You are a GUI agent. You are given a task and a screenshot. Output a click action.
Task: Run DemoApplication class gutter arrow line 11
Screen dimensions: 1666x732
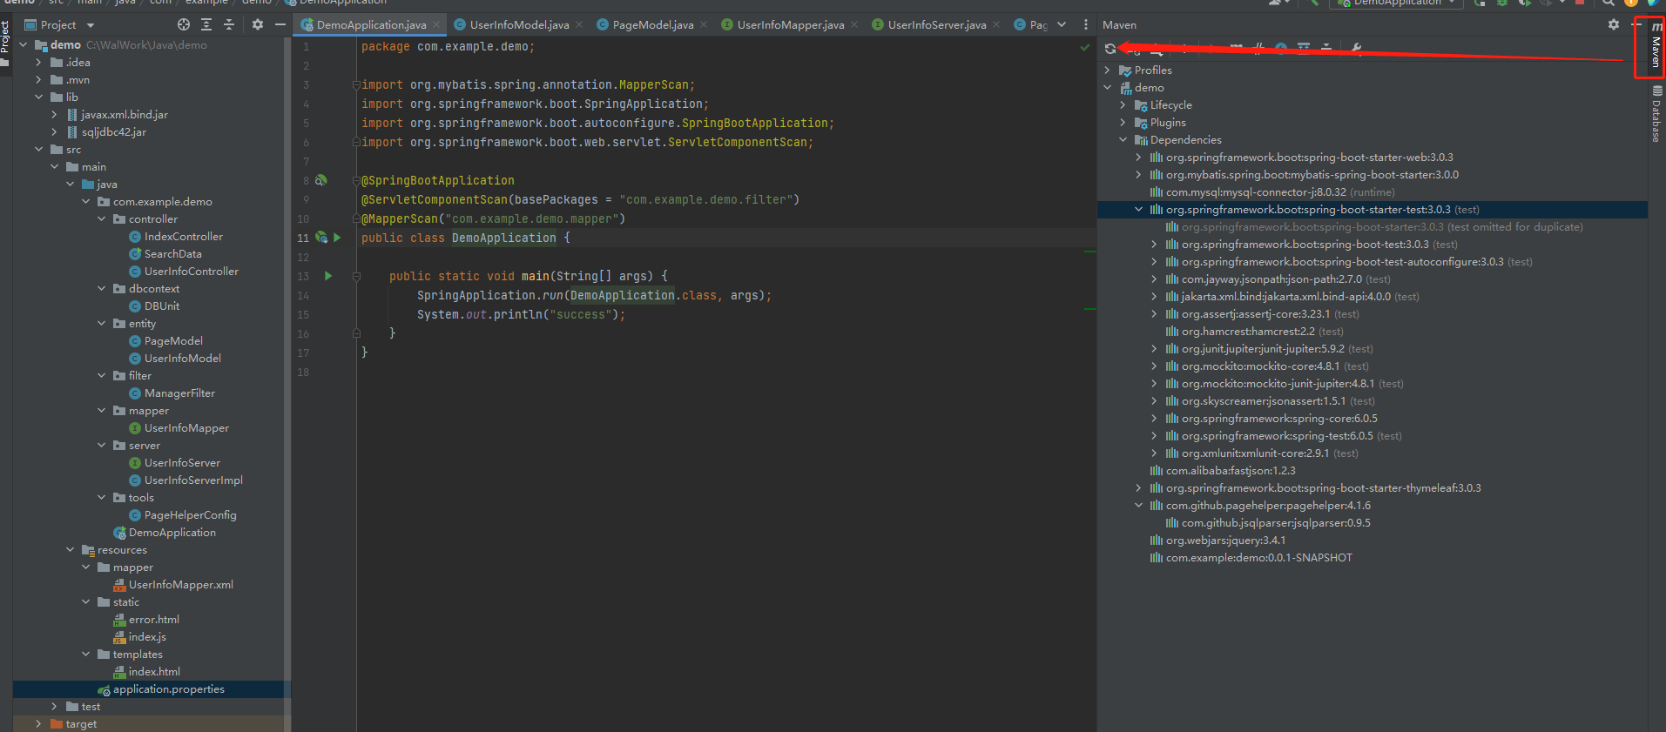click(337, 238)
